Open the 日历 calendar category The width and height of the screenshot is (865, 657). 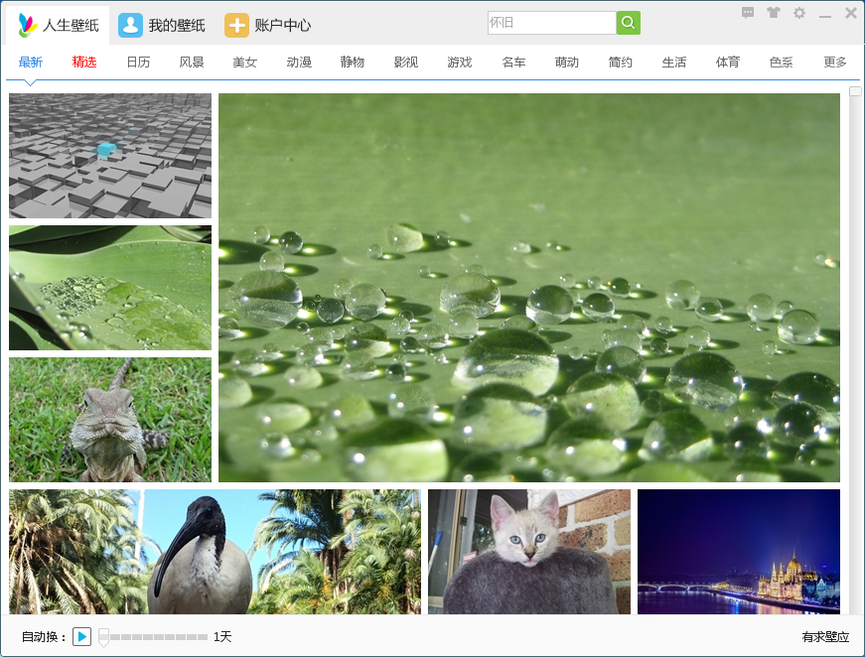point(138,63)
